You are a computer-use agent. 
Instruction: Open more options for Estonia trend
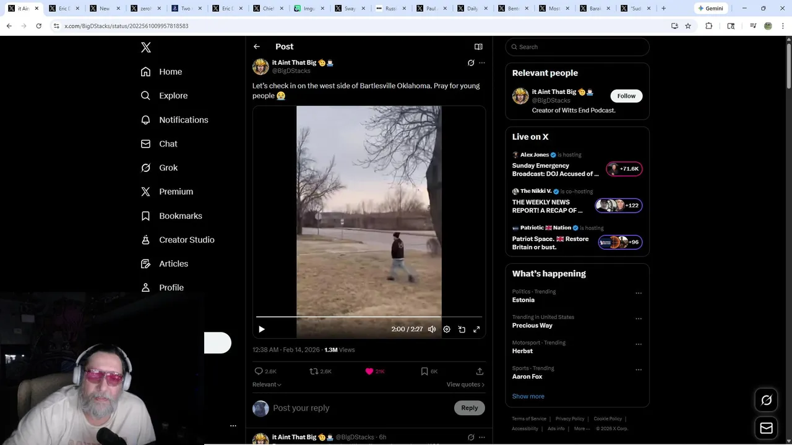coord(639,294)
